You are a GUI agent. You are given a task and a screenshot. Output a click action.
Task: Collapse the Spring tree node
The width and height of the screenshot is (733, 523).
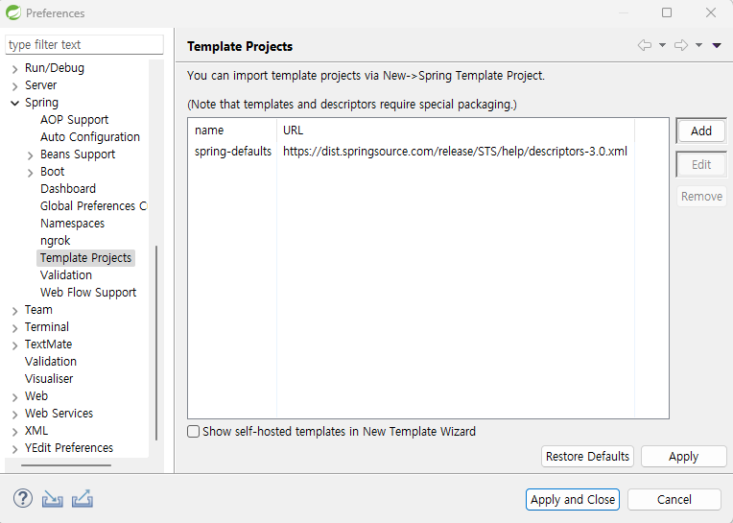(15, 104)
